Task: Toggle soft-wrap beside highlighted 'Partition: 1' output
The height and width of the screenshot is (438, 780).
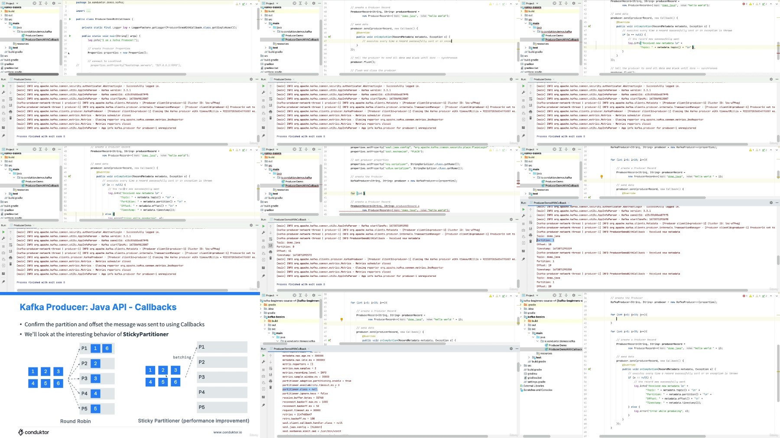Action: tap(530, 222)
